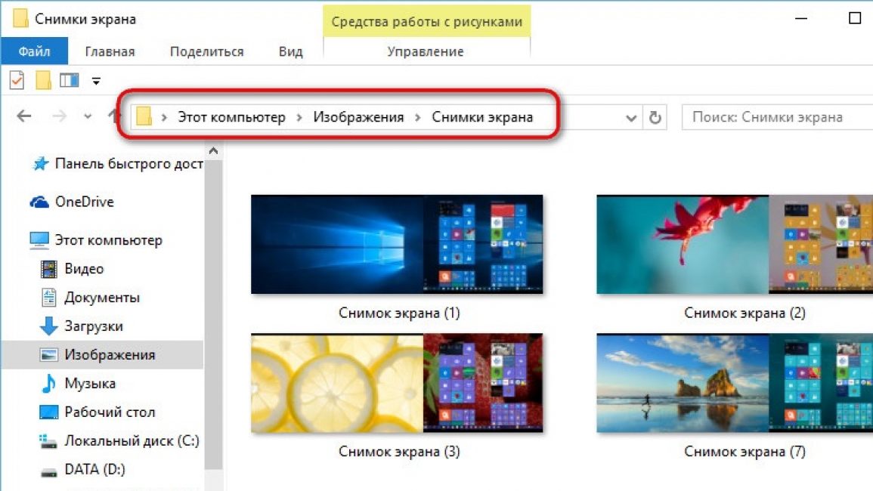Click the Загрузки download arrow icon

(x=49, y=326)
